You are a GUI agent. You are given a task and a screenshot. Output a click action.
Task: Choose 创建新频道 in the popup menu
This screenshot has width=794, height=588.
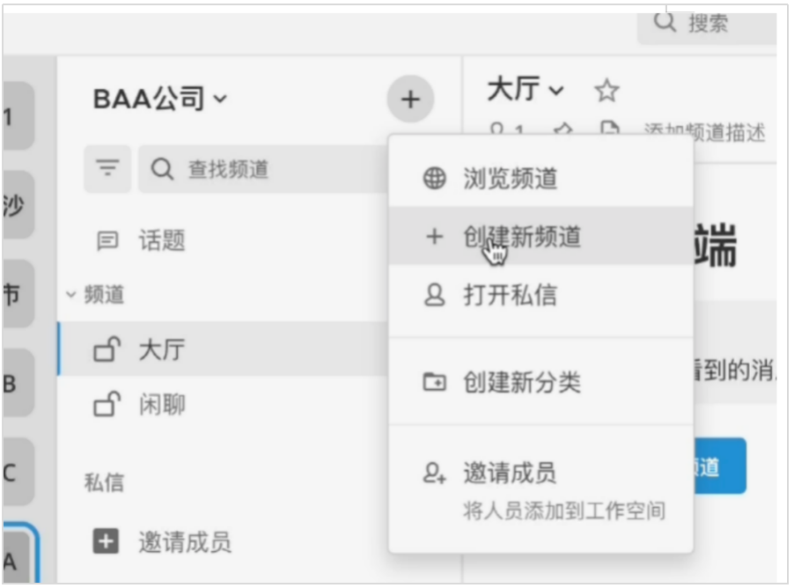pos(521,236)
